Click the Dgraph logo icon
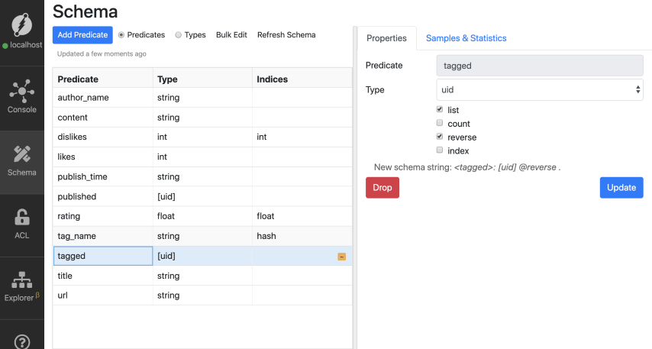652x349 pixels. click(22, 24)
